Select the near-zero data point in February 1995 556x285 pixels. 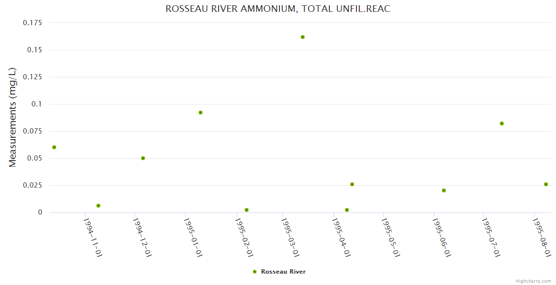(247, 210)
